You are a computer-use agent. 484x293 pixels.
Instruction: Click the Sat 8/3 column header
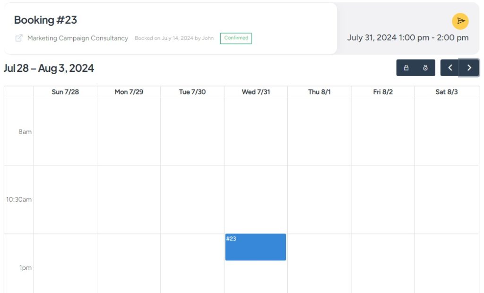(x=446, y=92)
